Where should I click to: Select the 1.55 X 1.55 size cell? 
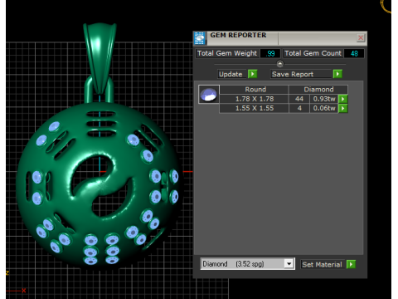click(x=255, y=108)
